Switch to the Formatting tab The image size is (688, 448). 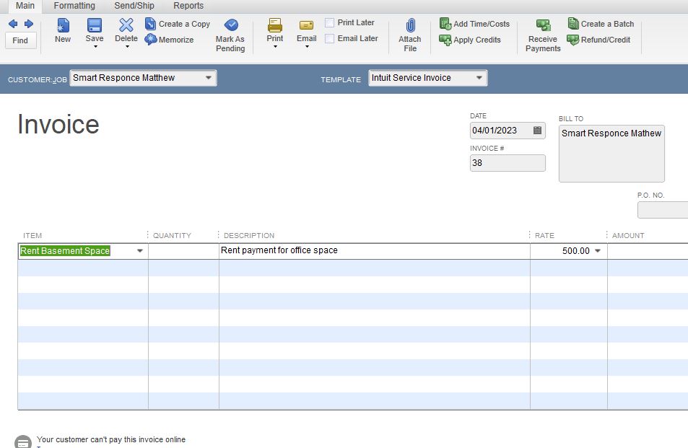click(x=74, y=6)
